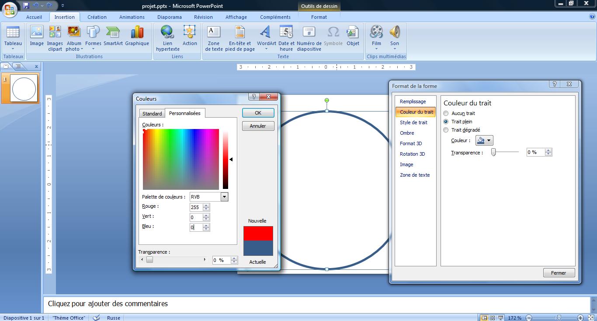
Task: Redo the action in Quick Access toolbar
Action: tap(49, 6)
